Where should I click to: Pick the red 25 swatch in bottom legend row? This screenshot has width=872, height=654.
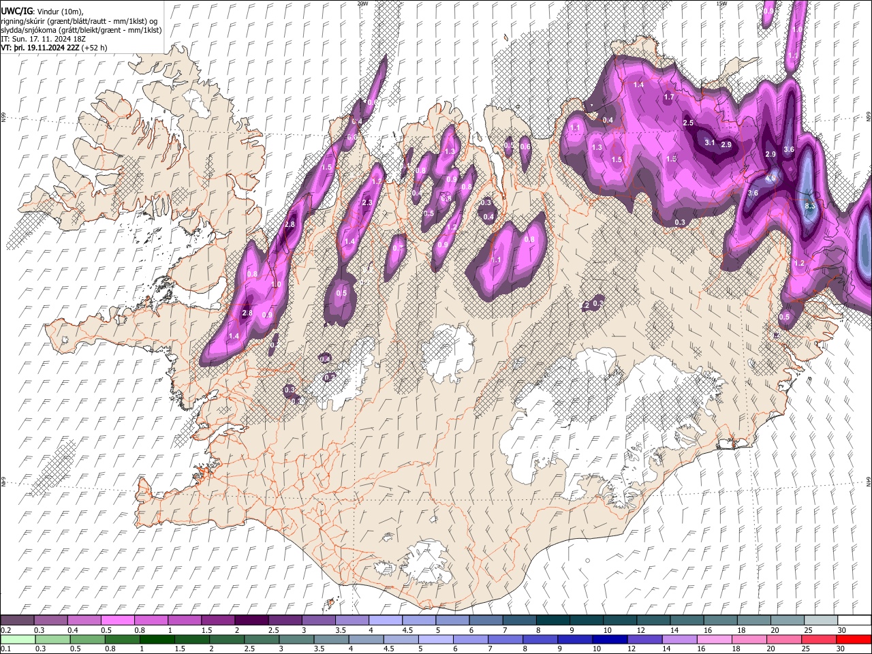[x=819, y=639]
